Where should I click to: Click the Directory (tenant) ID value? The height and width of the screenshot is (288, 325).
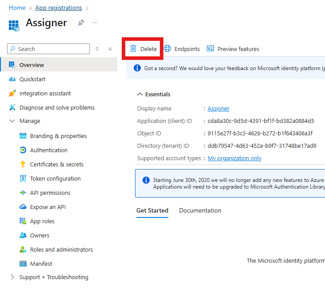click(x=262, y=146)
